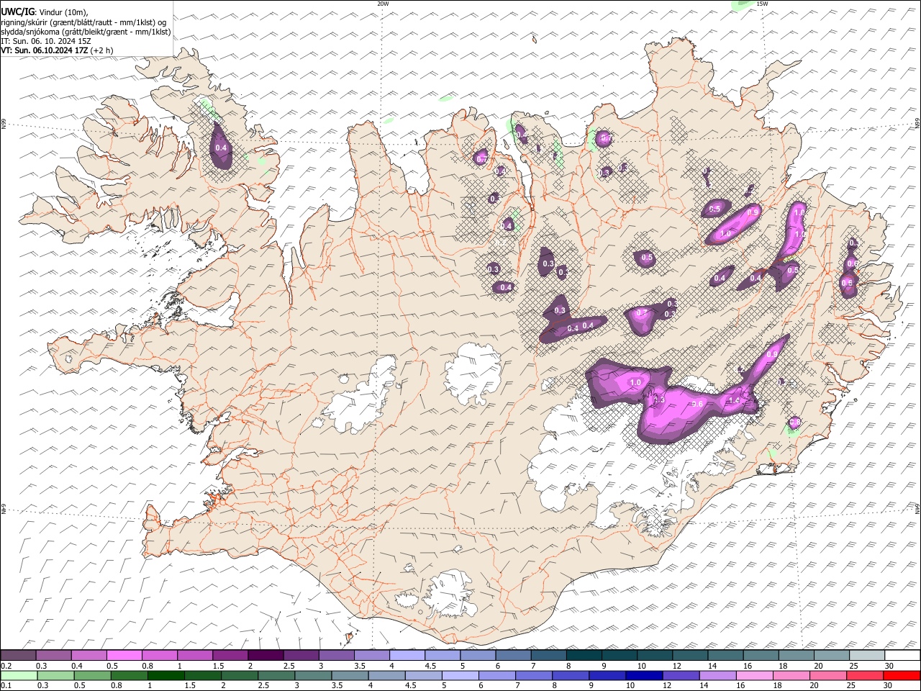The image size is (921, 691).
Task: Click white top-row swatch between 25 and 30
Action: 866,656
